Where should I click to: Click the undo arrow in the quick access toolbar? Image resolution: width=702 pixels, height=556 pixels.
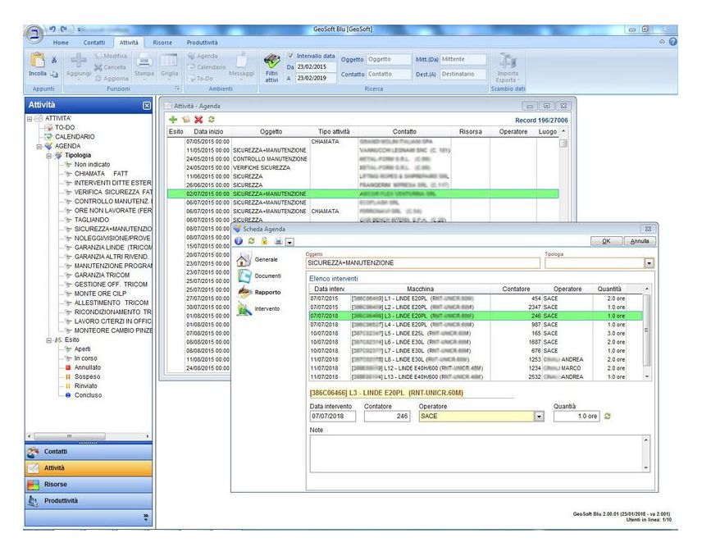(52, 29)
